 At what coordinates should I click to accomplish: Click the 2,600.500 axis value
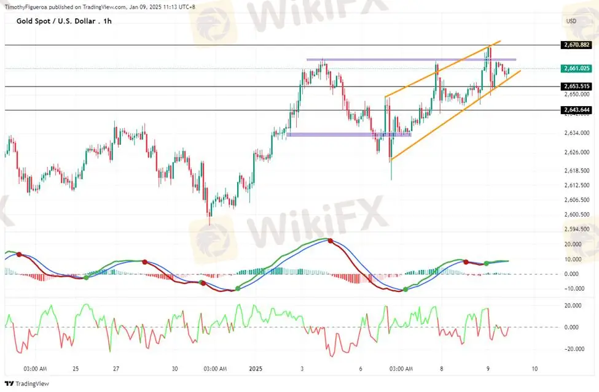(x=576, y=215)
